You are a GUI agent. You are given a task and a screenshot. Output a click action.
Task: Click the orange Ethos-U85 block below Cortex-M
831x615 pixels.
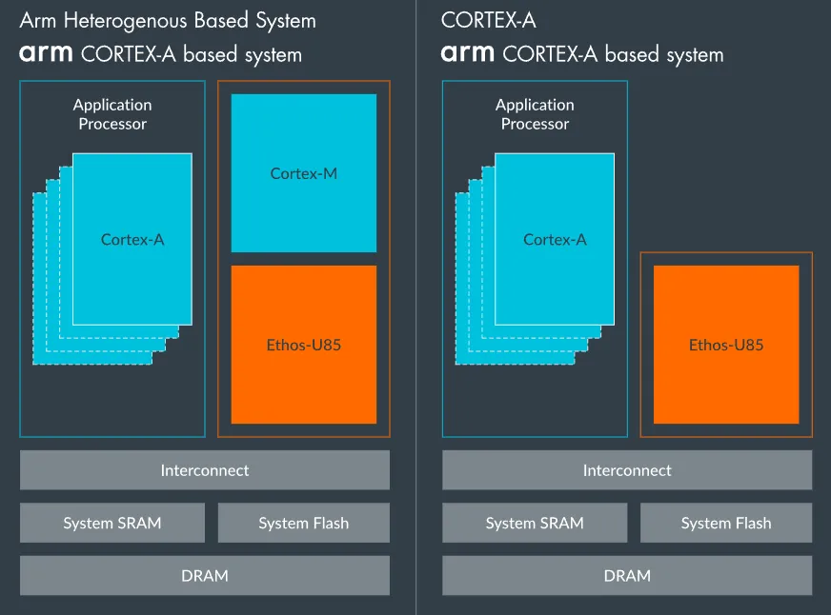(304, 345)
